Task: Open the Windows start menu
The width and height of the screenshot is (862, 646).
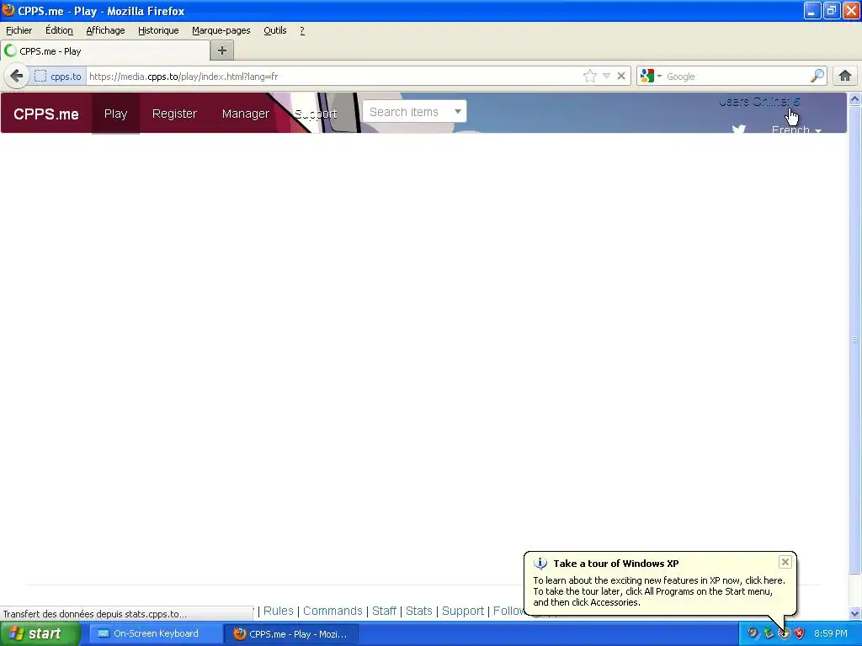Action: (40, 634)
